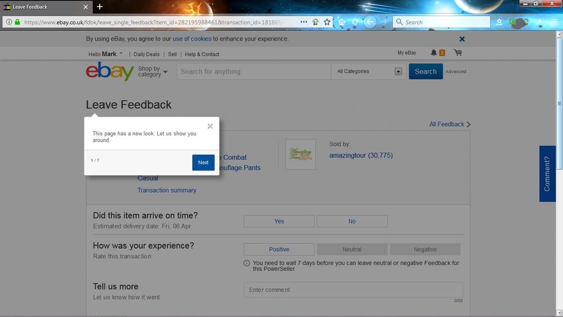Click the Enter comment text field
This screenshot has height=317, width=563.
pos(353,290)
